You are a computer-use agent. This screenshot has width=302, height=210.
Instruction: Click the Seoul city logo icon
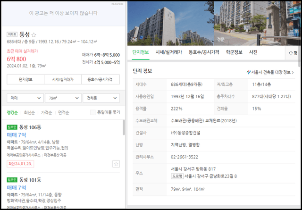tap(249, 73)
